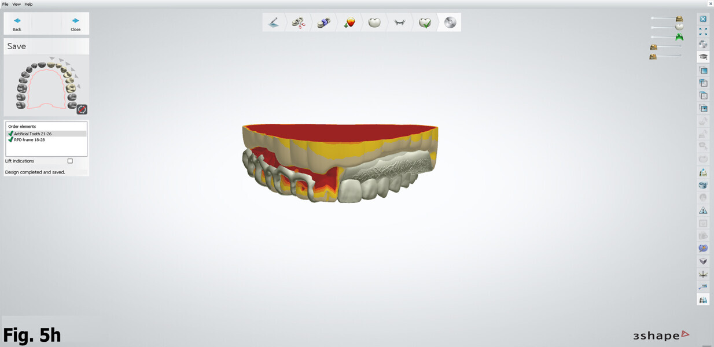Click the warning triangle icon in sidebar

click(x=703, y=211)
